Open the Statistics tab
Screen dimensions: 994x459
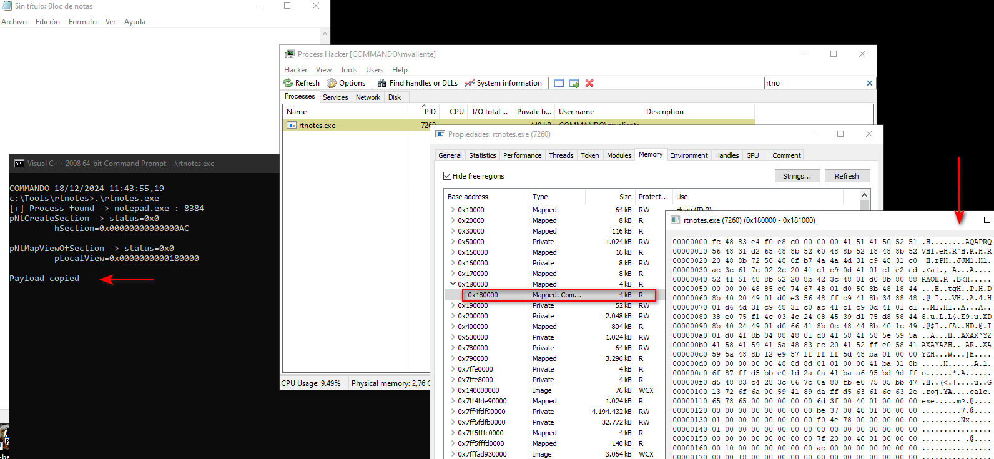pyautogui.click(x=482, y=155)
